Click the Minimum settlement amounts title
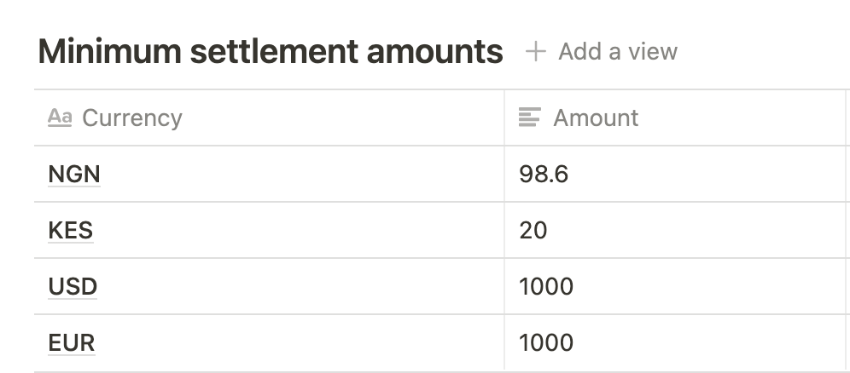This screenshot has height=373, width=850. pyautogui.click(x=271, y=52)
